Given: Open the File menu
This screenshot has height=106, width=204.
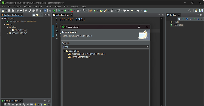Looking at the screenshot, I should (x=3, y=6).
